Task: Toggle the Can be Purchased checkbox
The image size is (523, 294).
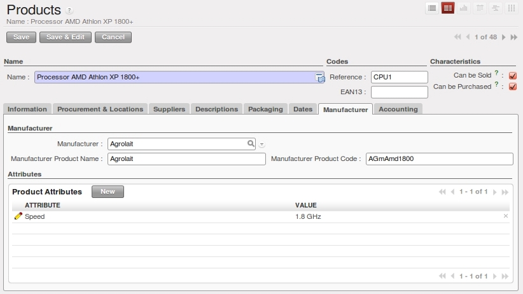Action: tap(513, 87)
